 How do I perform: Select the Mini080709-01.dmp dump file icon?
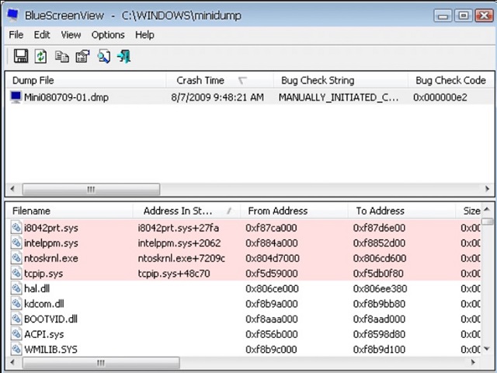point(16,97)
